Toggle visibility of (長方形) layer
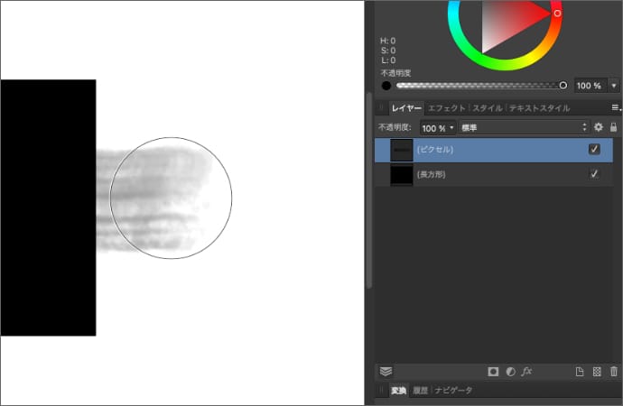This screenshot has height=406, width=623. 594,174
